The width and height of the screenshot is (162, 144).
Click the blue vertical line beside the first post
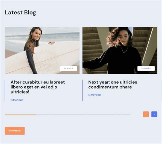(x=5, y=90)
